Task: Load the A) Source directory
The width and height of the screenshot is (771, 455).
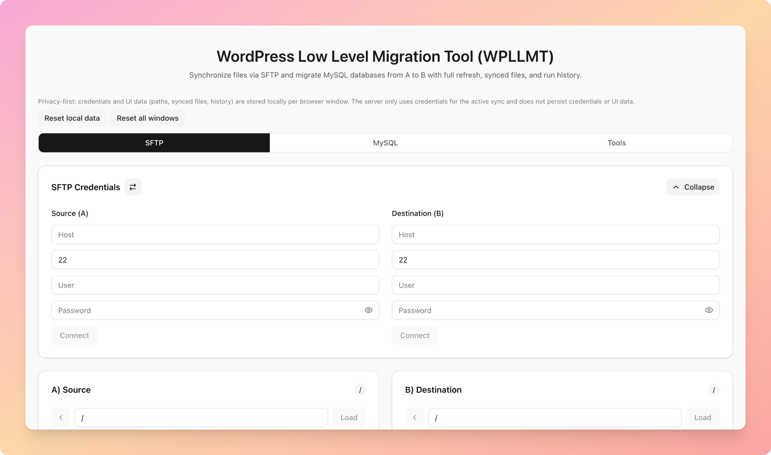Action: (349, 417)
